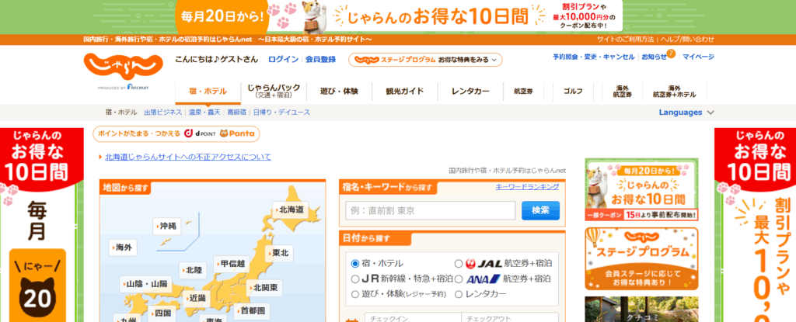
Task: Click the notification badge showing 7
Action: click(x=671, y=53)
